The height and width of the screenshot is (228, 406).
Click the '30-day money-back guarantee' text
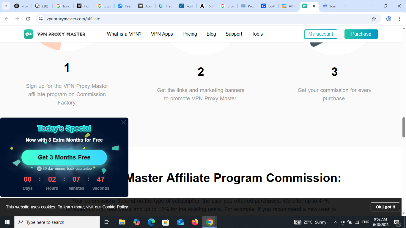point(67,169)
